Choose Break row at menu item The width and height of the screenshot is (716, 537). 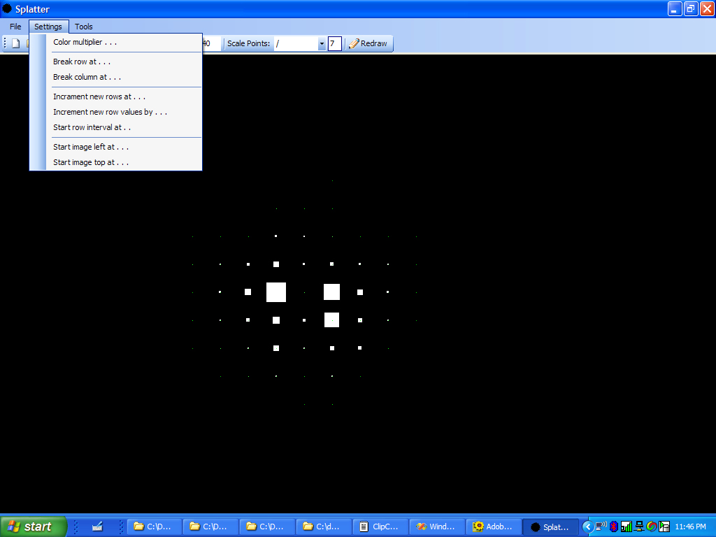point(82,62)
